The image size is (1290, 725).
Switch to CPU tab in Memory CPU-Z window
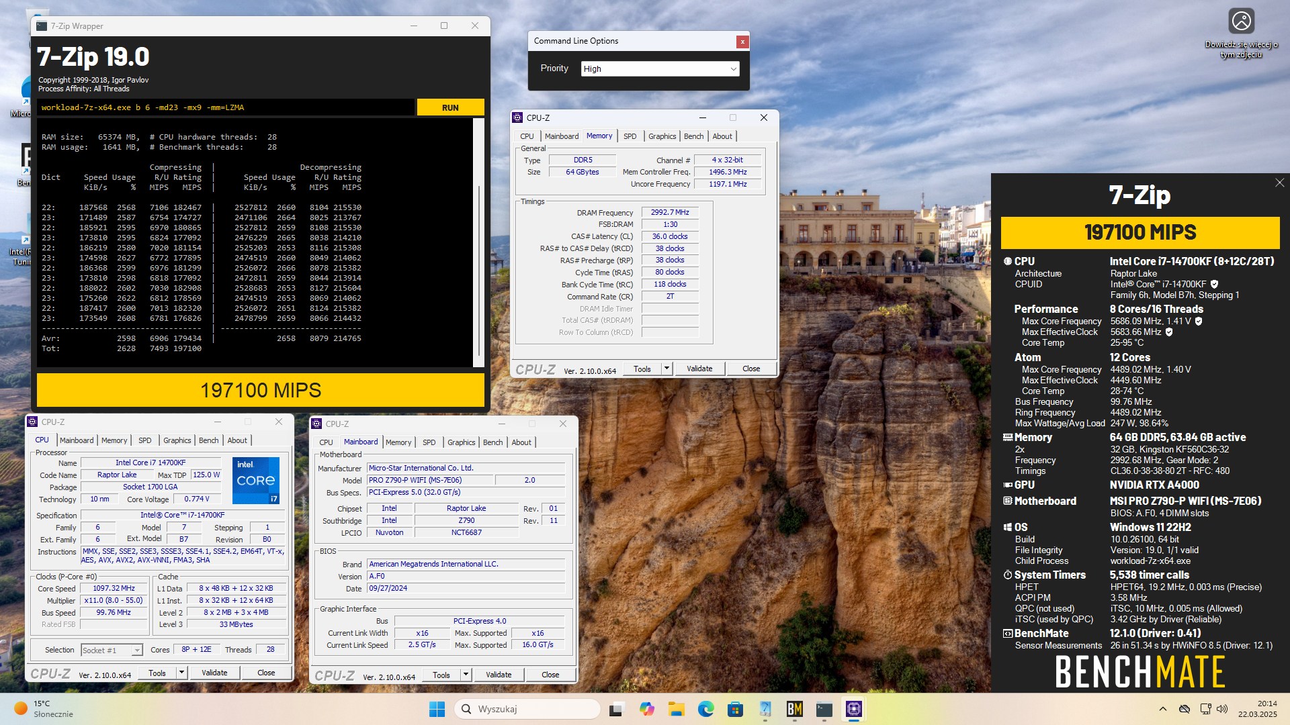tap(527, 136)
